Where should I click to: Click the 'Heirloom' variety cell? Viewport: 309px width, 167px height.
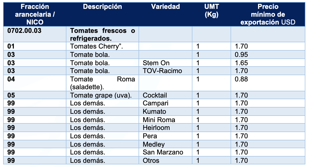(x=165, y=128)
